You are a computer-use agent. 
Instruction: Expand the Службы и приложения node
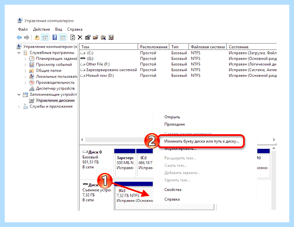(19, 107)
